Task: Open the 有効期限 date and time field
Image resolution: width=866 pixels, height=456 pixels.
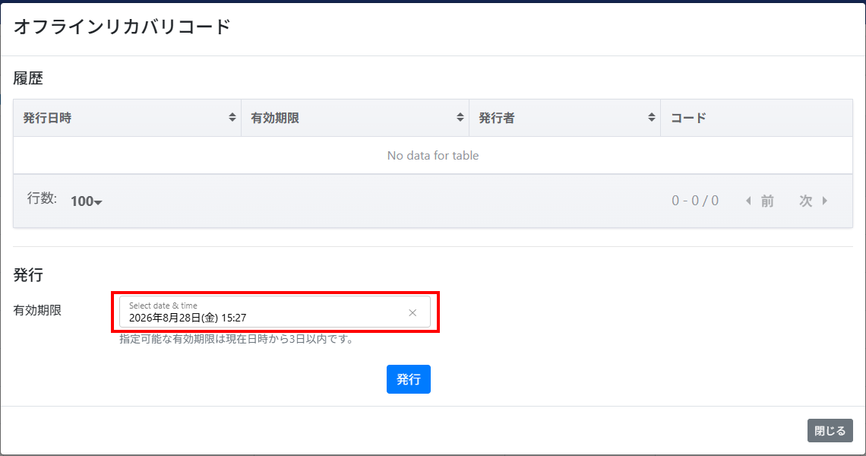Action: click(x=274, y=312)
